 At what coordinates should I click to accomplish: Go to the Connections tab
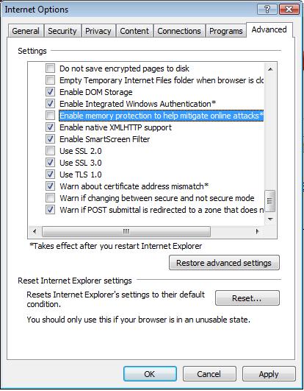tap(179, 31)
